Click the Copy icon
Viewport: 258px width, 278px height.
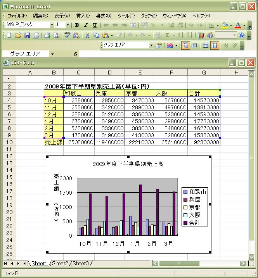pos(96,35)
